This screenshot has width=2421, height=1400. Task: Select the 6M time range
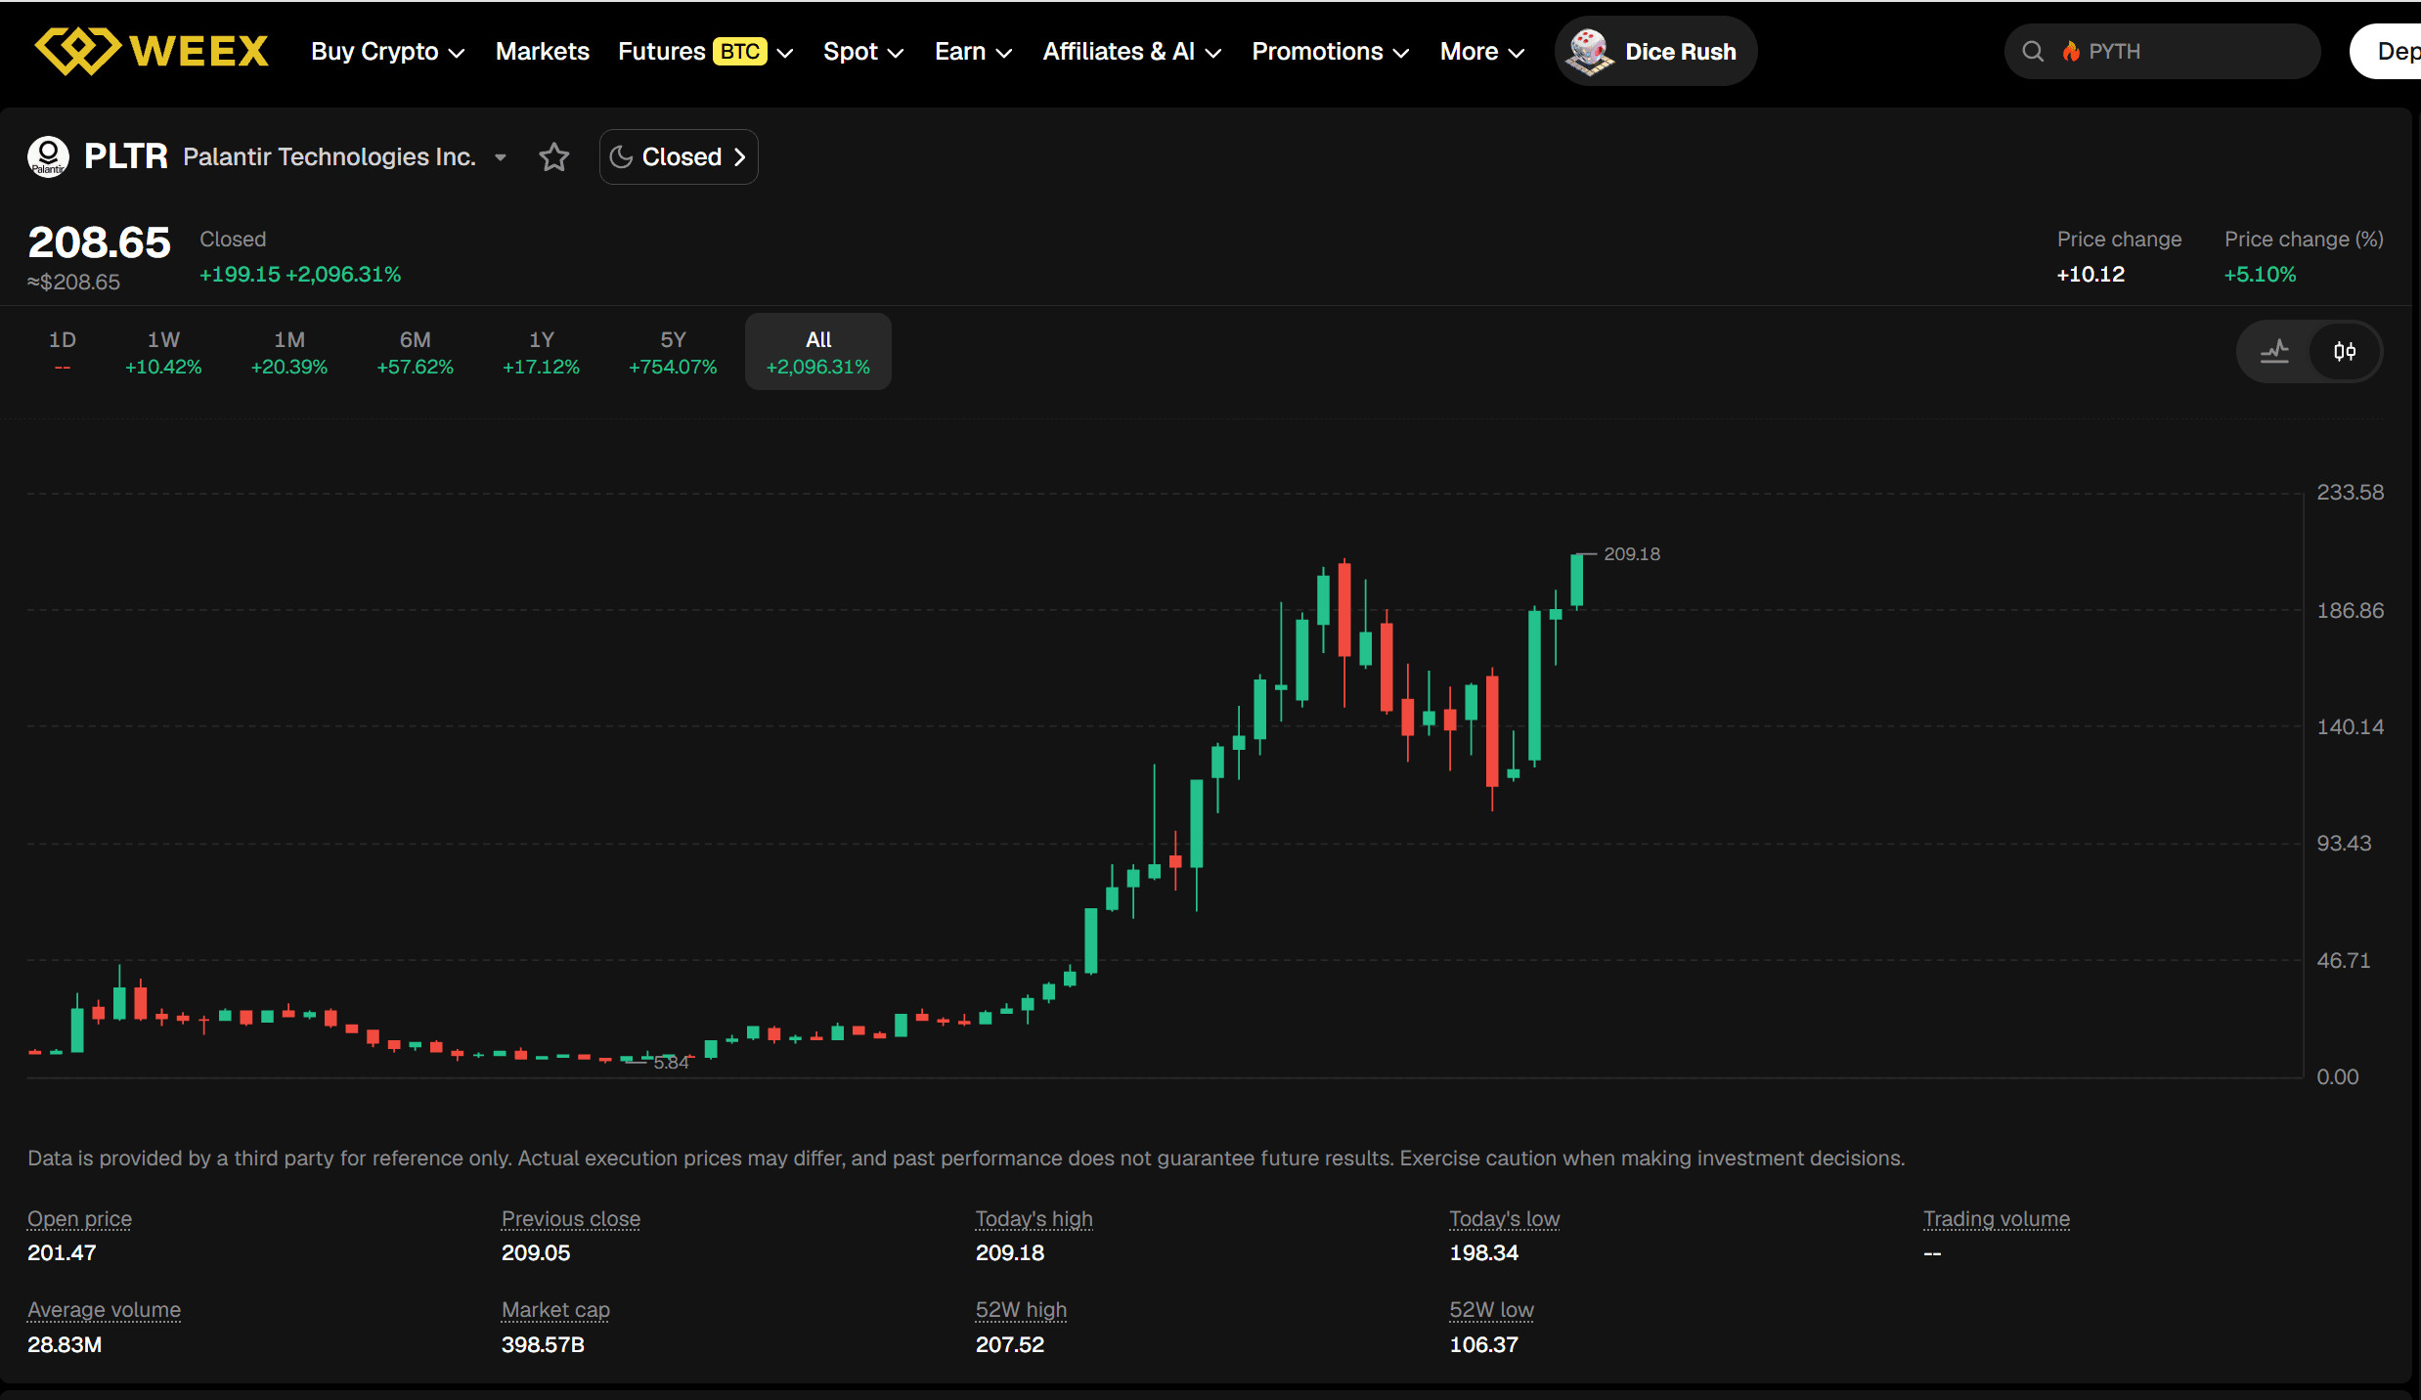point(416,352)
